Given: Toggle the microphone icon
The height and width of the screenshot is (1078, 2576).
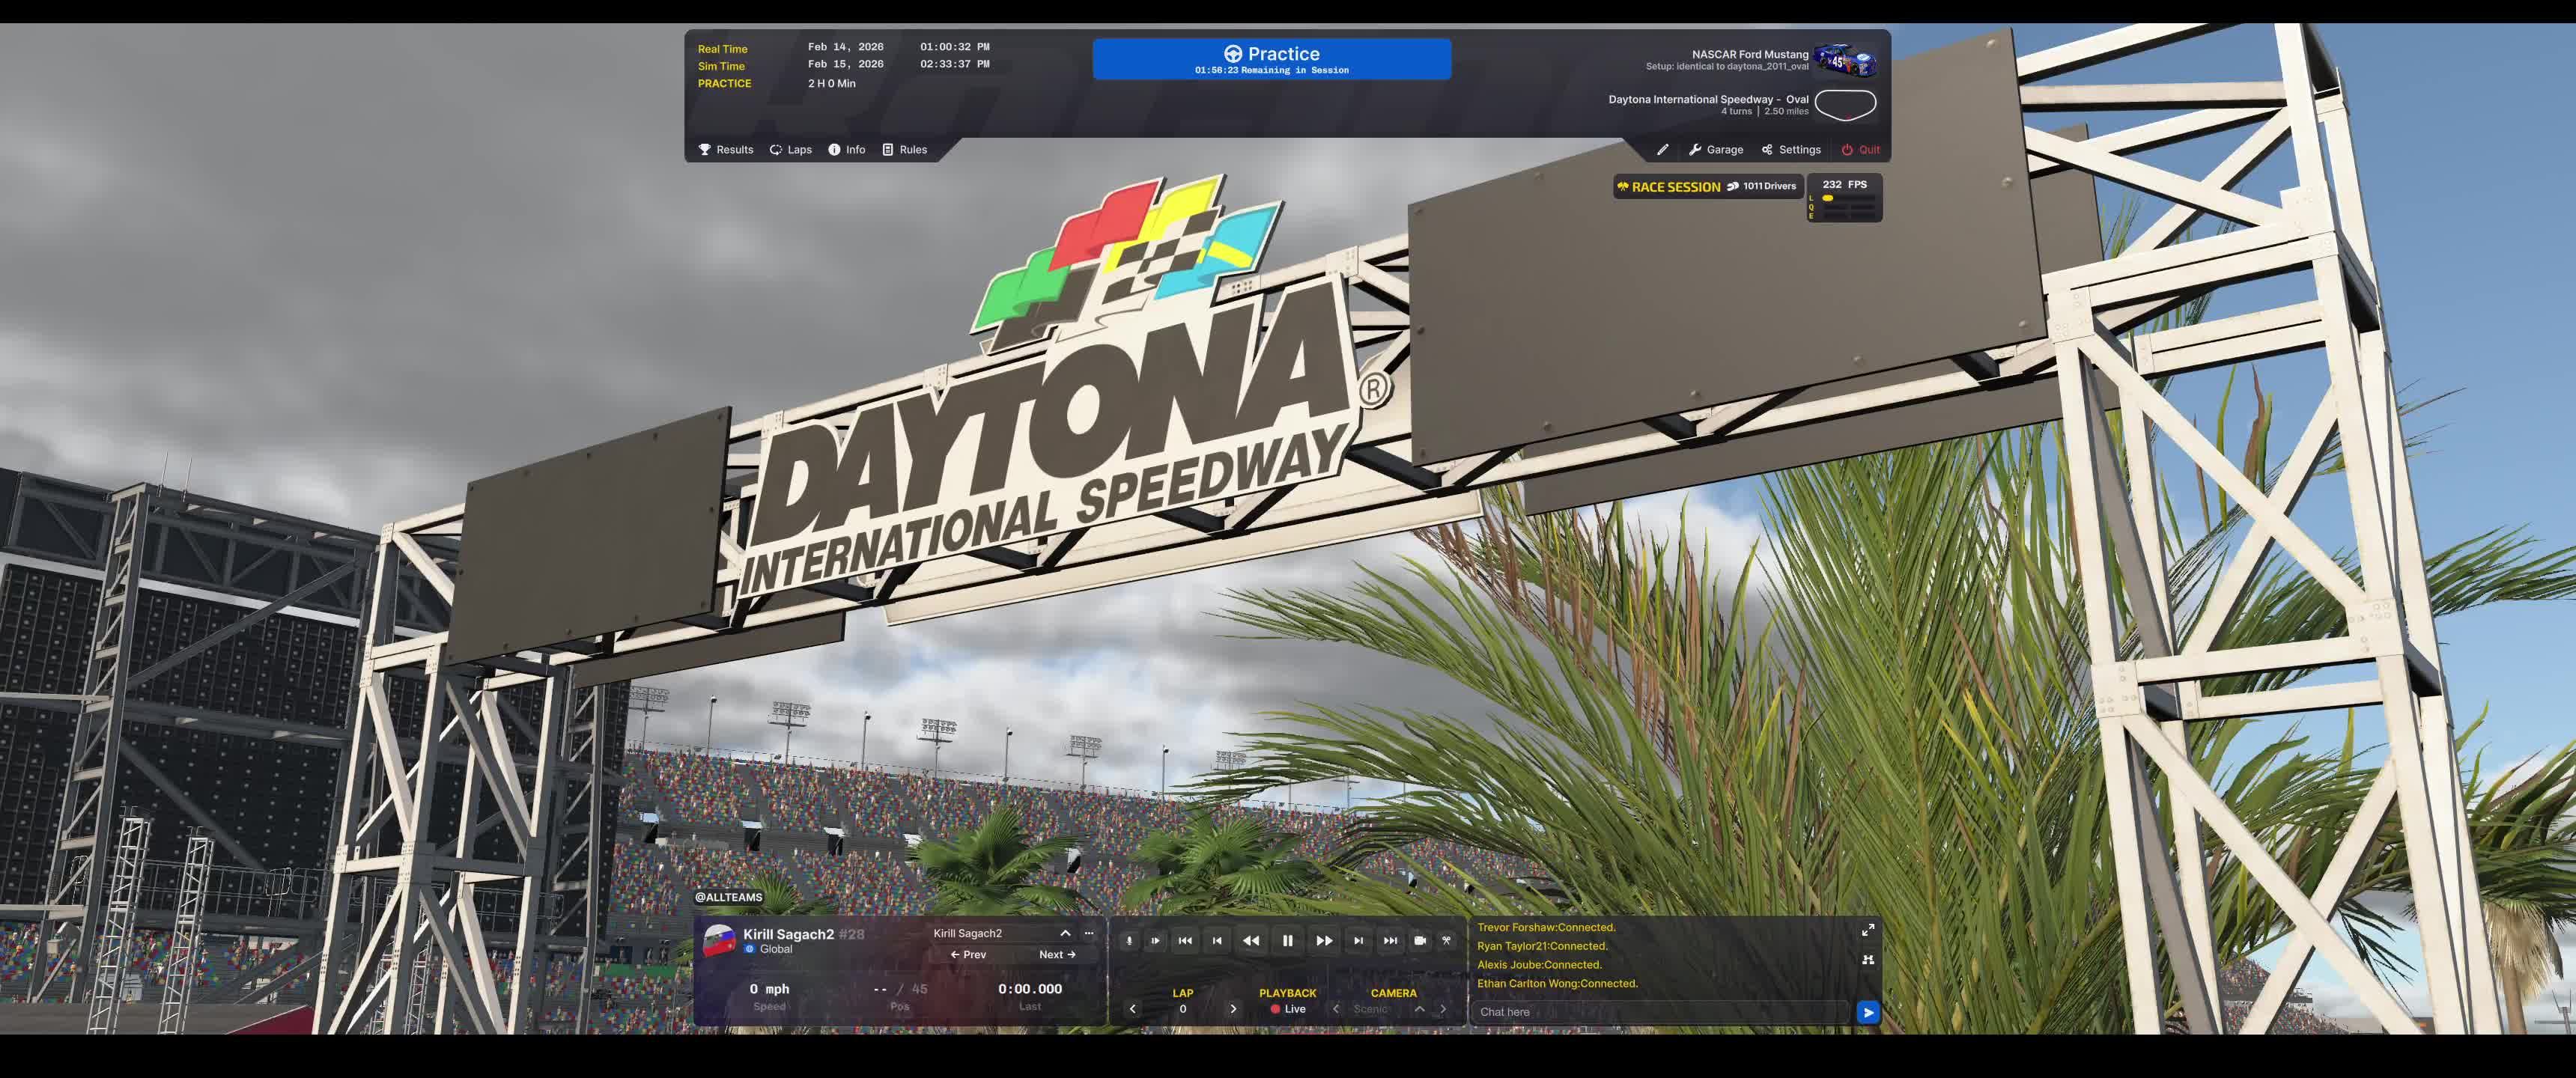Looking at the screenshot, I should click(1129, 940).
